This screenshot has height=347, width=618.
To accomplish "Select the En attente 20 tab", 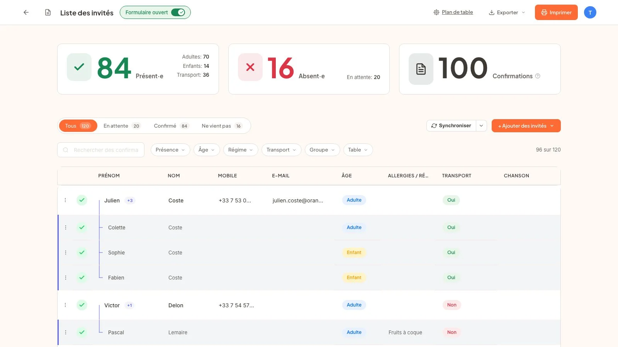I will [122, 126].
